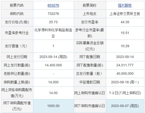Select the total issue value 40,000,000

[x=125, y=74]
